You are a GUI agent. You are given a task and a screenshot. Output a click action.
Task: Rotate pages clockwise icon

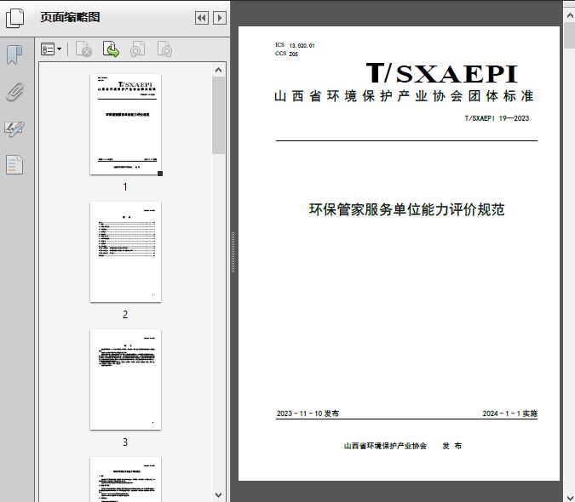(164, 49)
